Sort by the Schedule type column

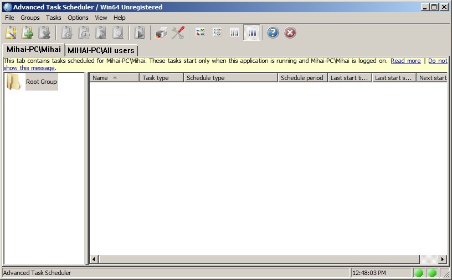230,78
